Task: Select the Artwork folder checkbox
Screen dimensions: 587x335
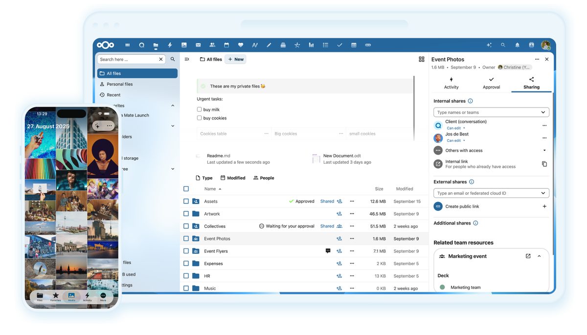Action: click(x=186, y=214)
